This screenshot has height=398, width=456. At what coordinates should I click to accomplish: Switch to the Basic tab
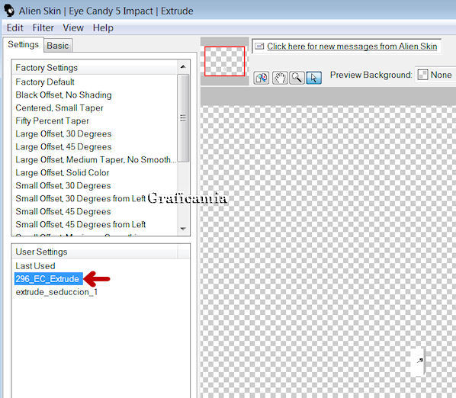coord(58,46)
